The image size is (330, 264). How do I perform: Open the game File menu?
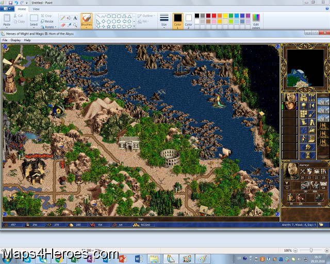click(x=5, y=40)
